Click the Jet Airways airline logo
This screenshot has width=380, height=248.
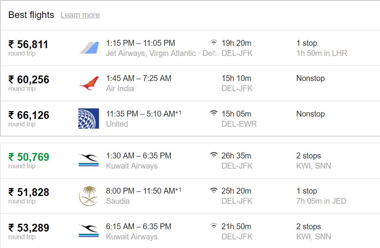pos(89,48)
